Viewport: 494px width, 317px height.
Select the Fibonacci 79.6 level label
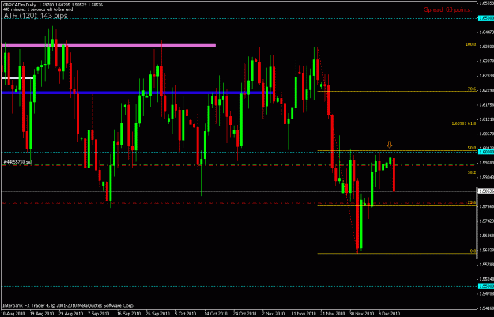click(x=472, y=89)
